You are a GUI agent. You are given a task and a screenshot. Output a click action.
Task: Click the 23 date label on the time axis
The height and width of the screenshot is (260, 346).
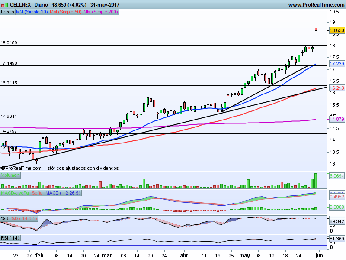click(16, 256)
